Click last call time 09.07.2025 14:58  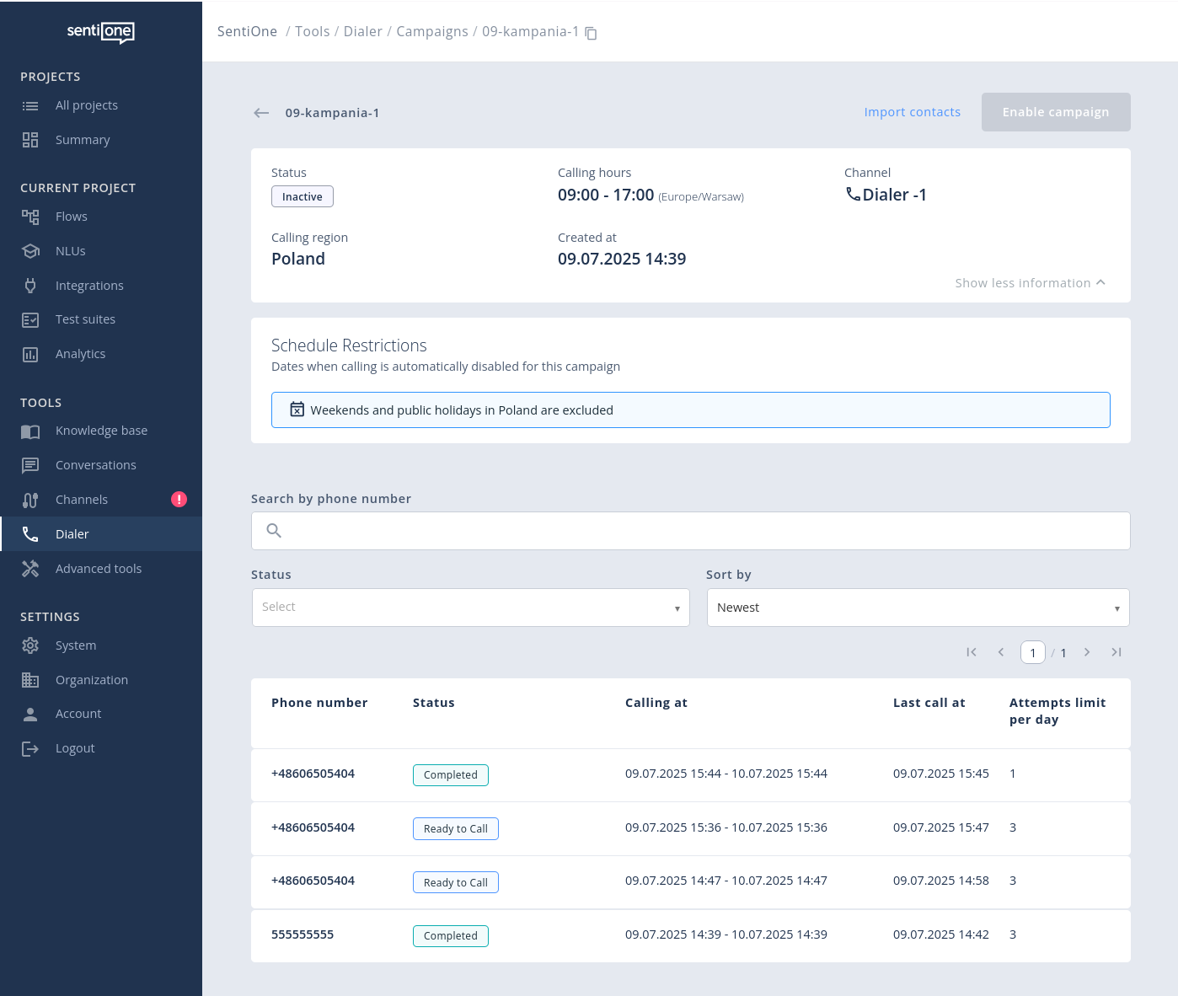tap(941, 881)
